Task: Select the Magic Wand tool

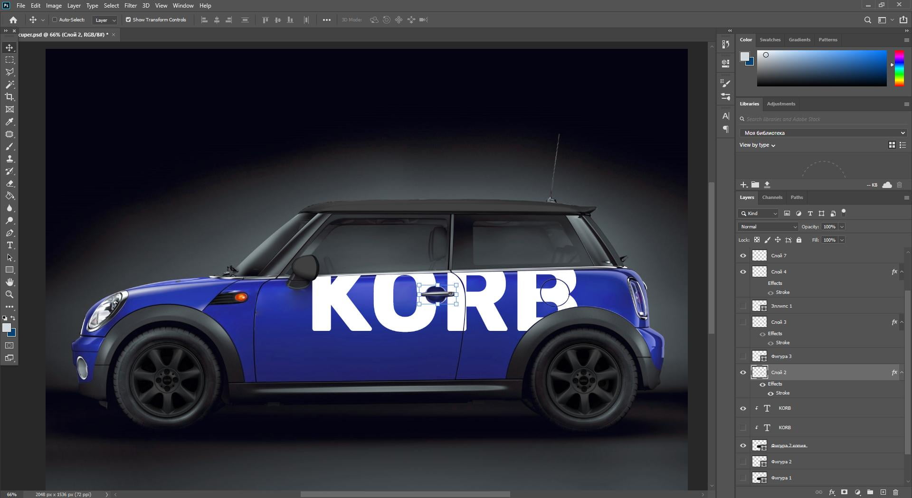Action: click(9, 85)
